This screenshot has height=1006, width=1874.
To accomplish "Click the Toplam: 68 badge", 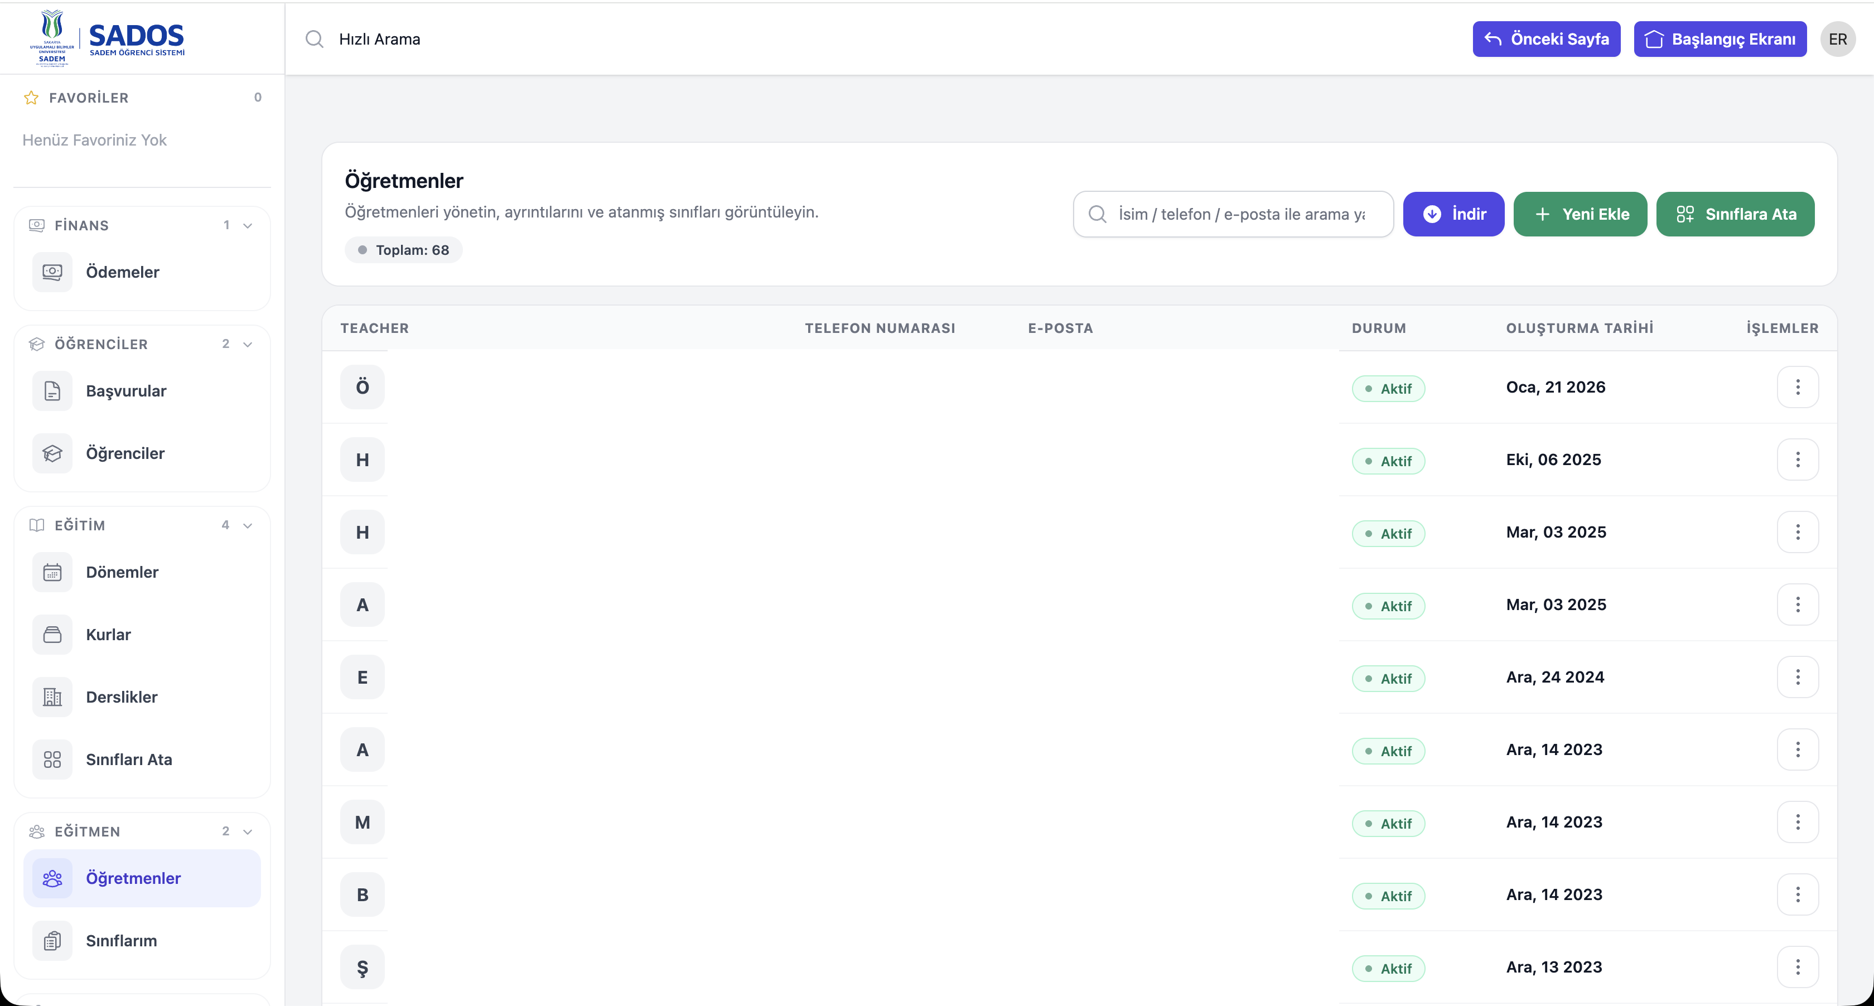I will tap(403, 250).
